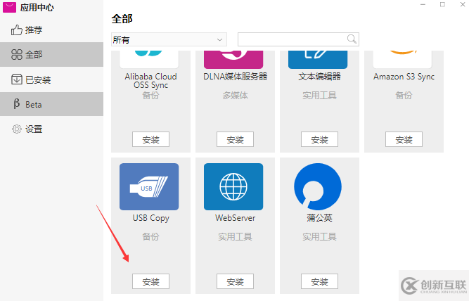469x301 pixels.
Task: Minimize the App Center window
Action: pyautogui.click(x=423, y=4)
